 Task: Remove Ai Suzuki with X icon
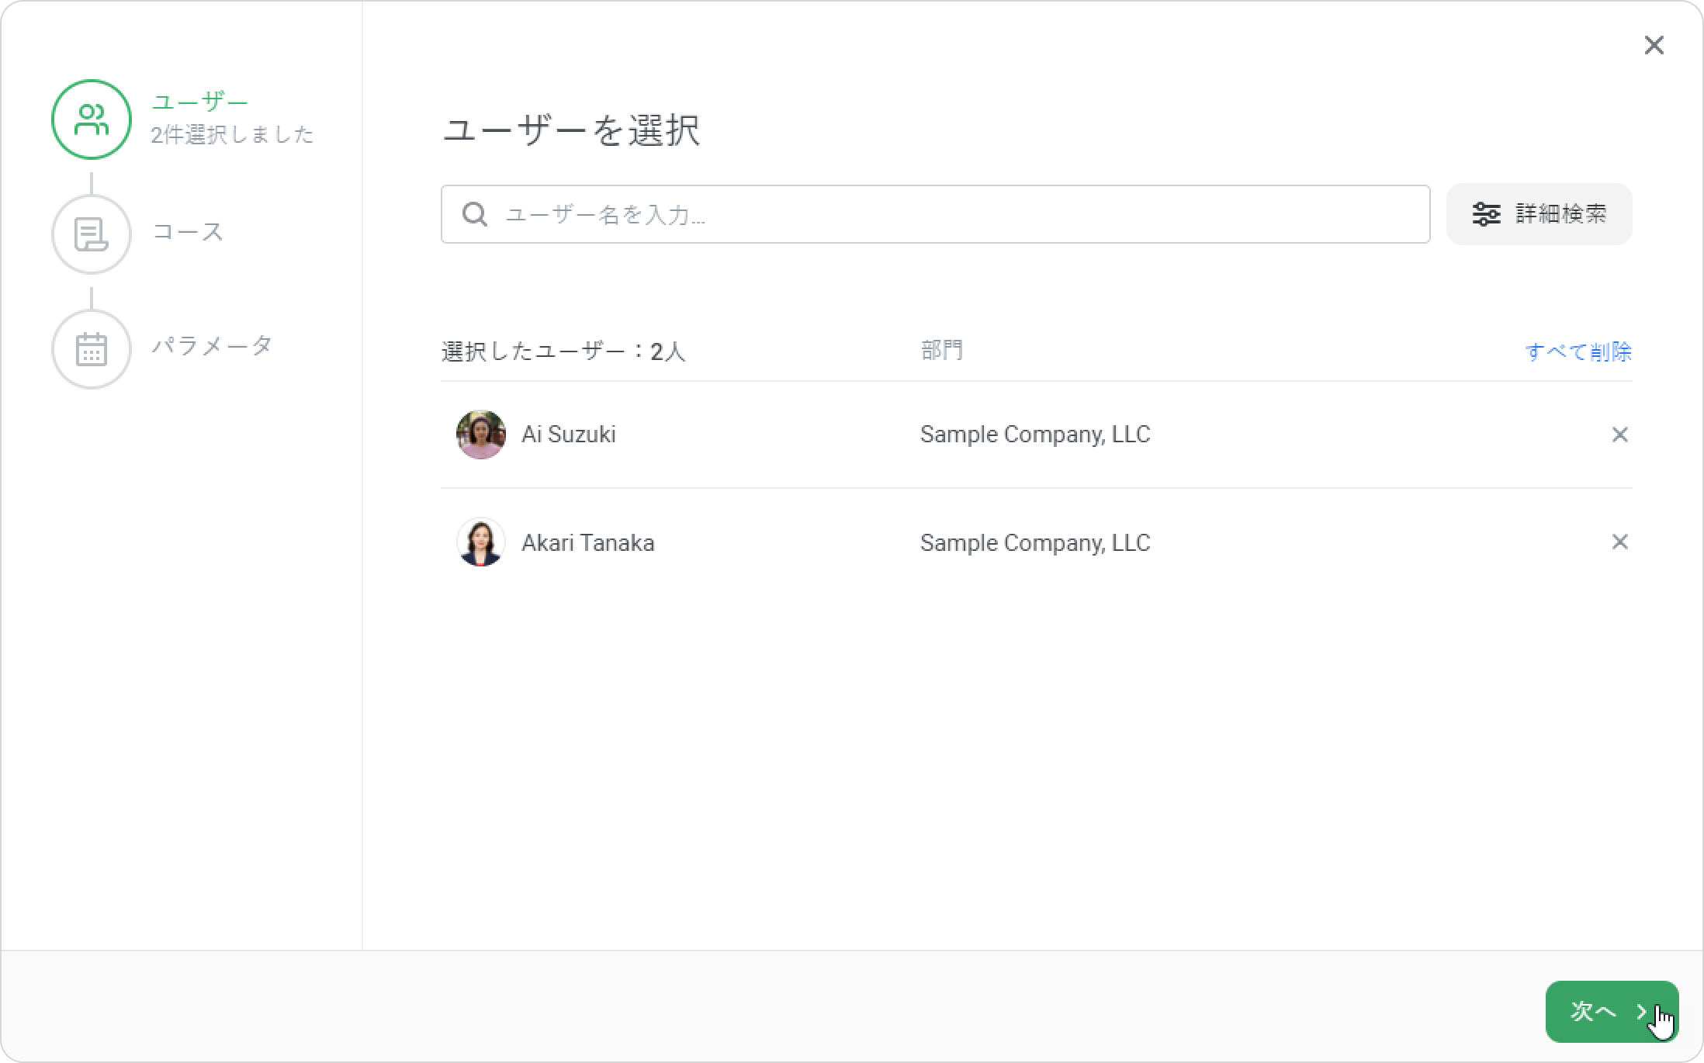tap(1619, 435)
